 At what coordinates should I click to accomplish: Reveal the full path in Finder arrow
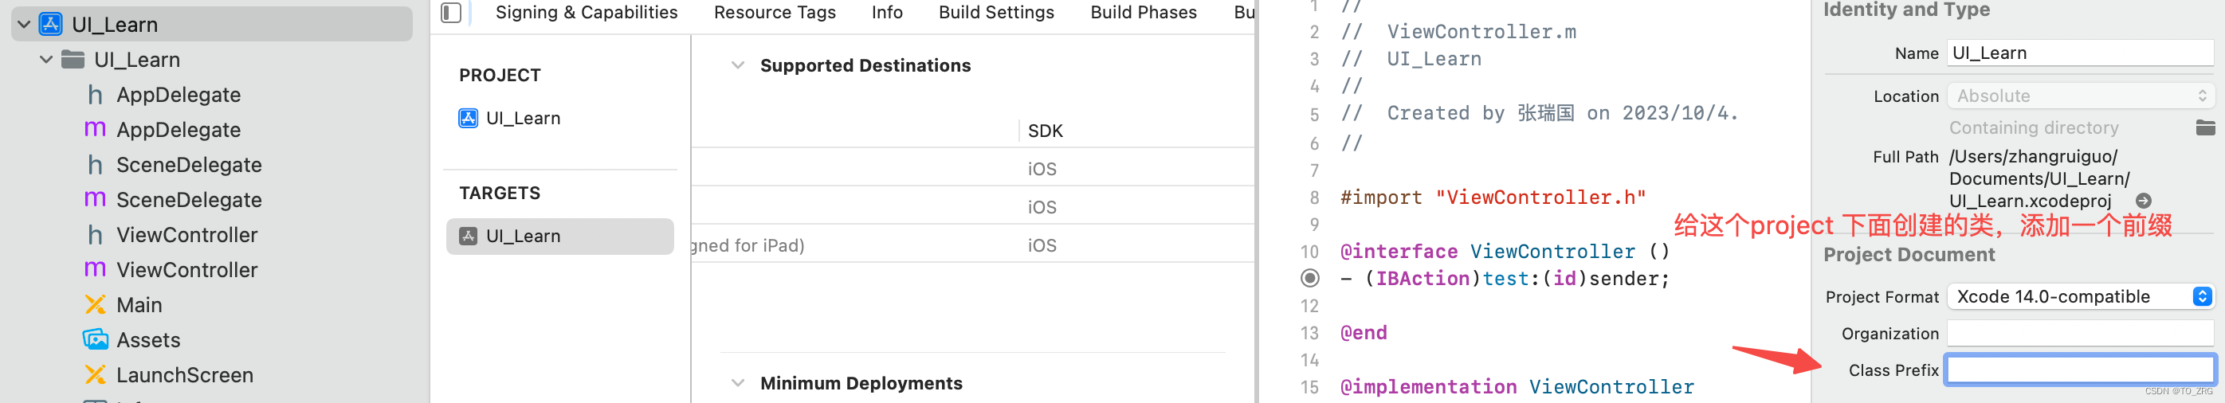tap(2143, 201)
